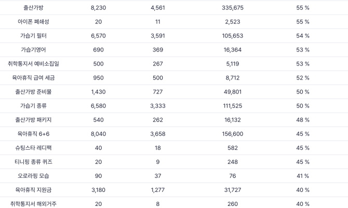Click the 335,675 value cell
Viewport: 348px width, 208px height.
click(232, 8)
